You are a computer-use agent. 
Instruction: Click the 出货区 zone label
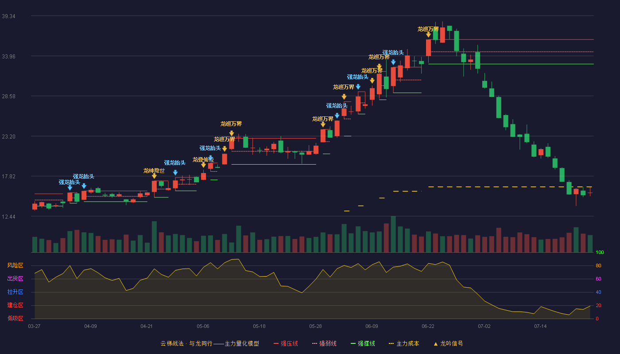coord(15,279)
